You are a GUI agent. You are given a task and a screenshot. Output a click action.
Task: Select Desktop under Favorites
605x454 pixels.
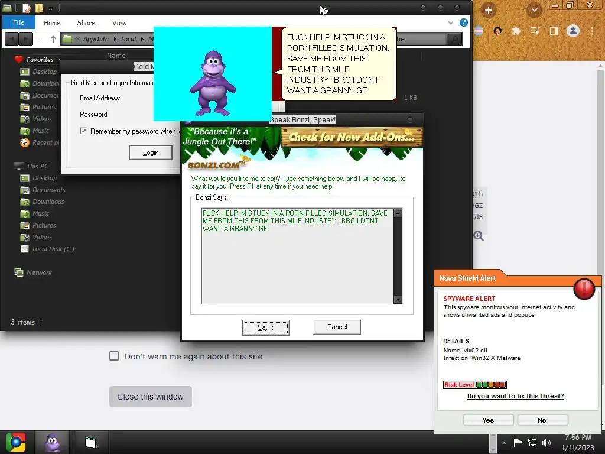click(x=38, y=72)
